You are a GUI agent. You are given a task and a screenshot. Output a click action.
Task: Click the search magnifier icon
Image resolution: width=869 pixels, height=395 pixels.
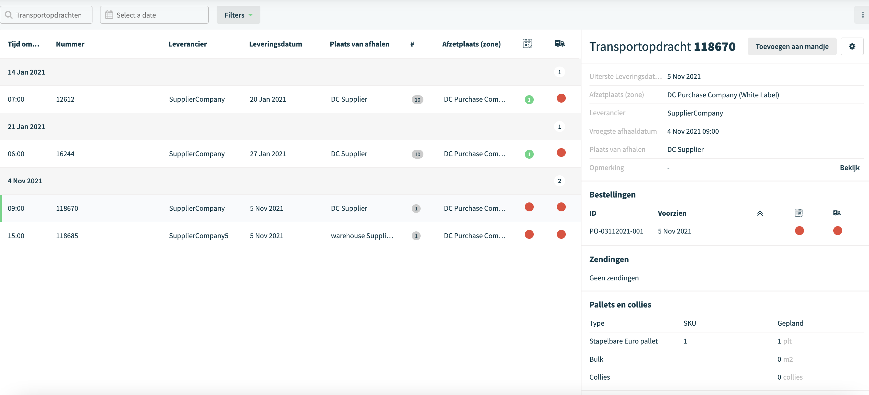pos(9,15)
